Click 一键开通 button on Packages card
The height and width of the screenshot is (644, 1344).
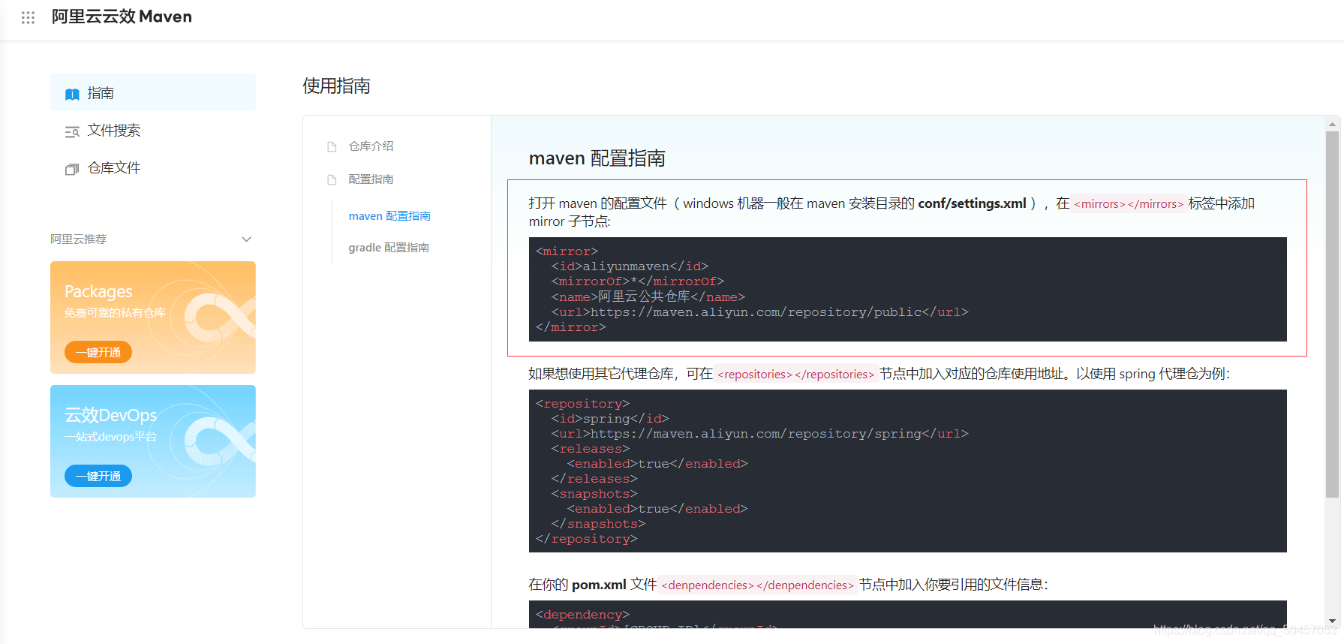(98, 352)
